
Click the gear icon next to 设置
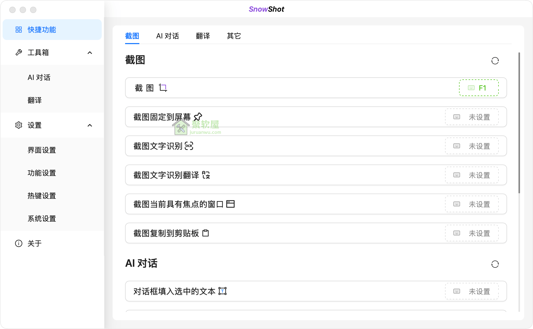point(19,125)
